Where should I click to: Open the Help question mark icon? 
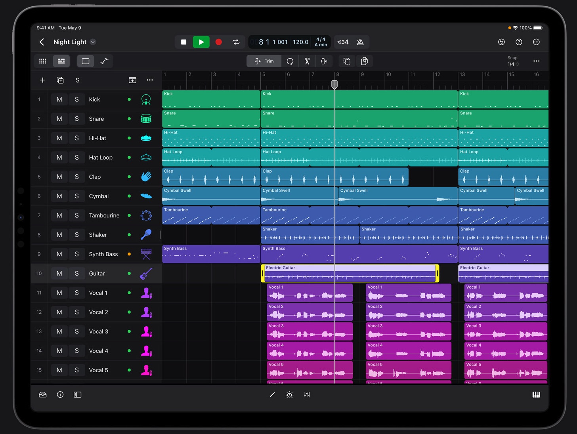click(519, 42)
